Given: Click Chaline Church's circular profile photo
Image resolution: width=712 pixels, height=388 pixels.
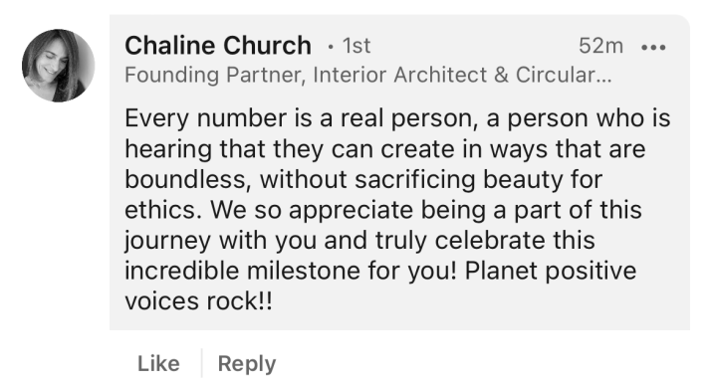Looking at the screenshot, I should [x=58, y=66].
